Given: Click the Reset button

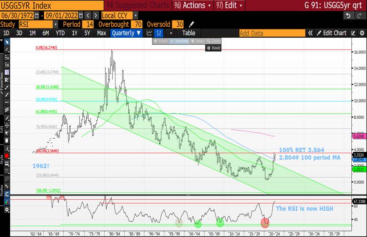Looking at the screenshot, I should [x=214, y=48].
